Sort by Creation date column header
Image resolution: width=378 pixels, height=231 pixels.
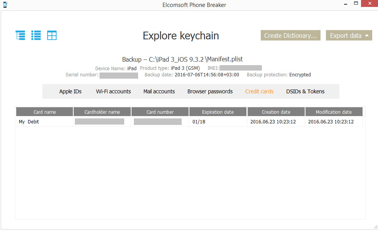[276, 112]
